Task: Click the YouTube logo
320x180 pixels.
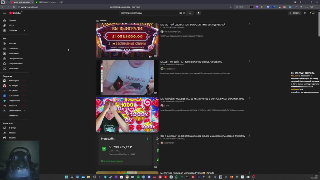Action: (x=15, y=13)
